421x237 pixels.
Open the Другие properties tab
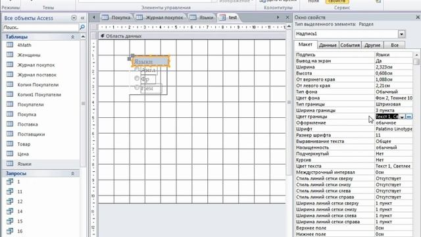[x=372, y=45]
